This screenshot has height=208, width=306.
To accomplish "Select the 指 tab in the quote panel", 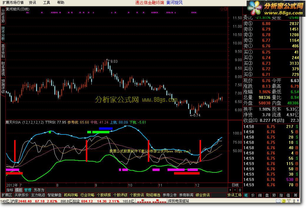I will tap(281, 195).
